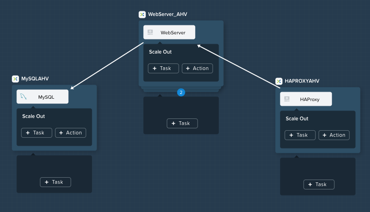Add an Action in MySQL Scale Out

click(71, 133)
